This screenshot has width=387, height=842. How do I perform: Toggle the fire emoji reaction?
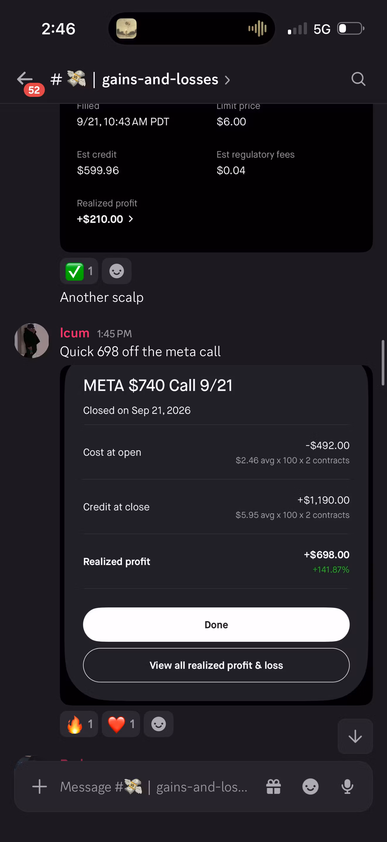pos(79,724)
